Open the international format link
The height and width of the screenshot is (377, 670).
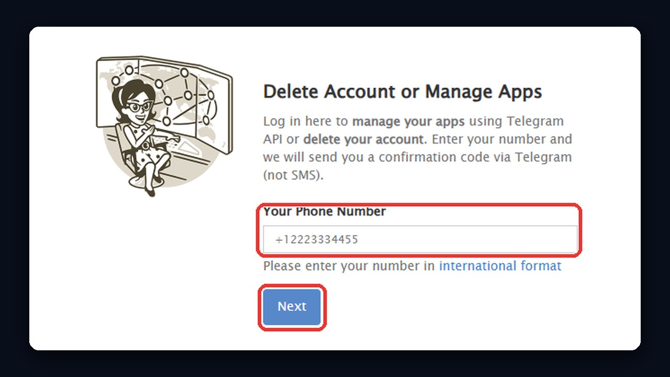500,266
